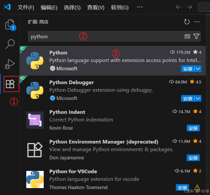Select the Python extension title
Screen dimensions: 210x195
point(58,53)
